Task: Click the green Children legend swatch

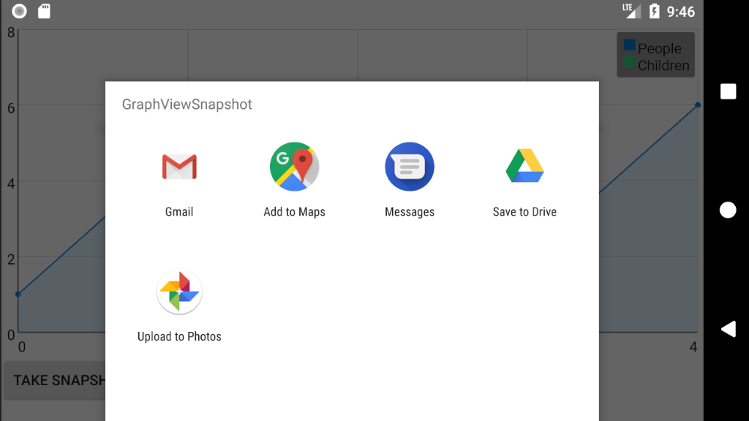Action: click(630, 62)
